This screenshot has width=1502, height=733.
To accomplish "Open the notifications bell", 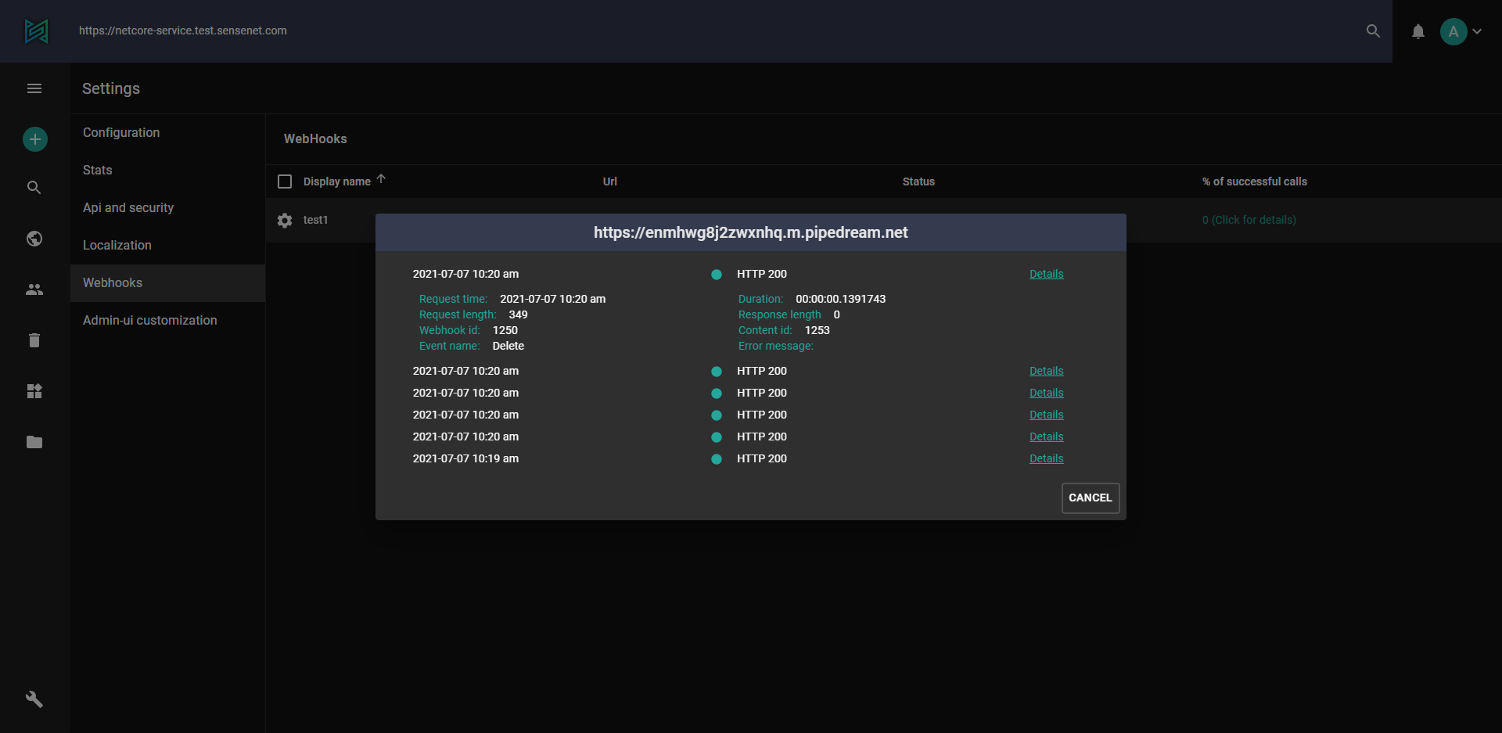I will (1418, 31).
